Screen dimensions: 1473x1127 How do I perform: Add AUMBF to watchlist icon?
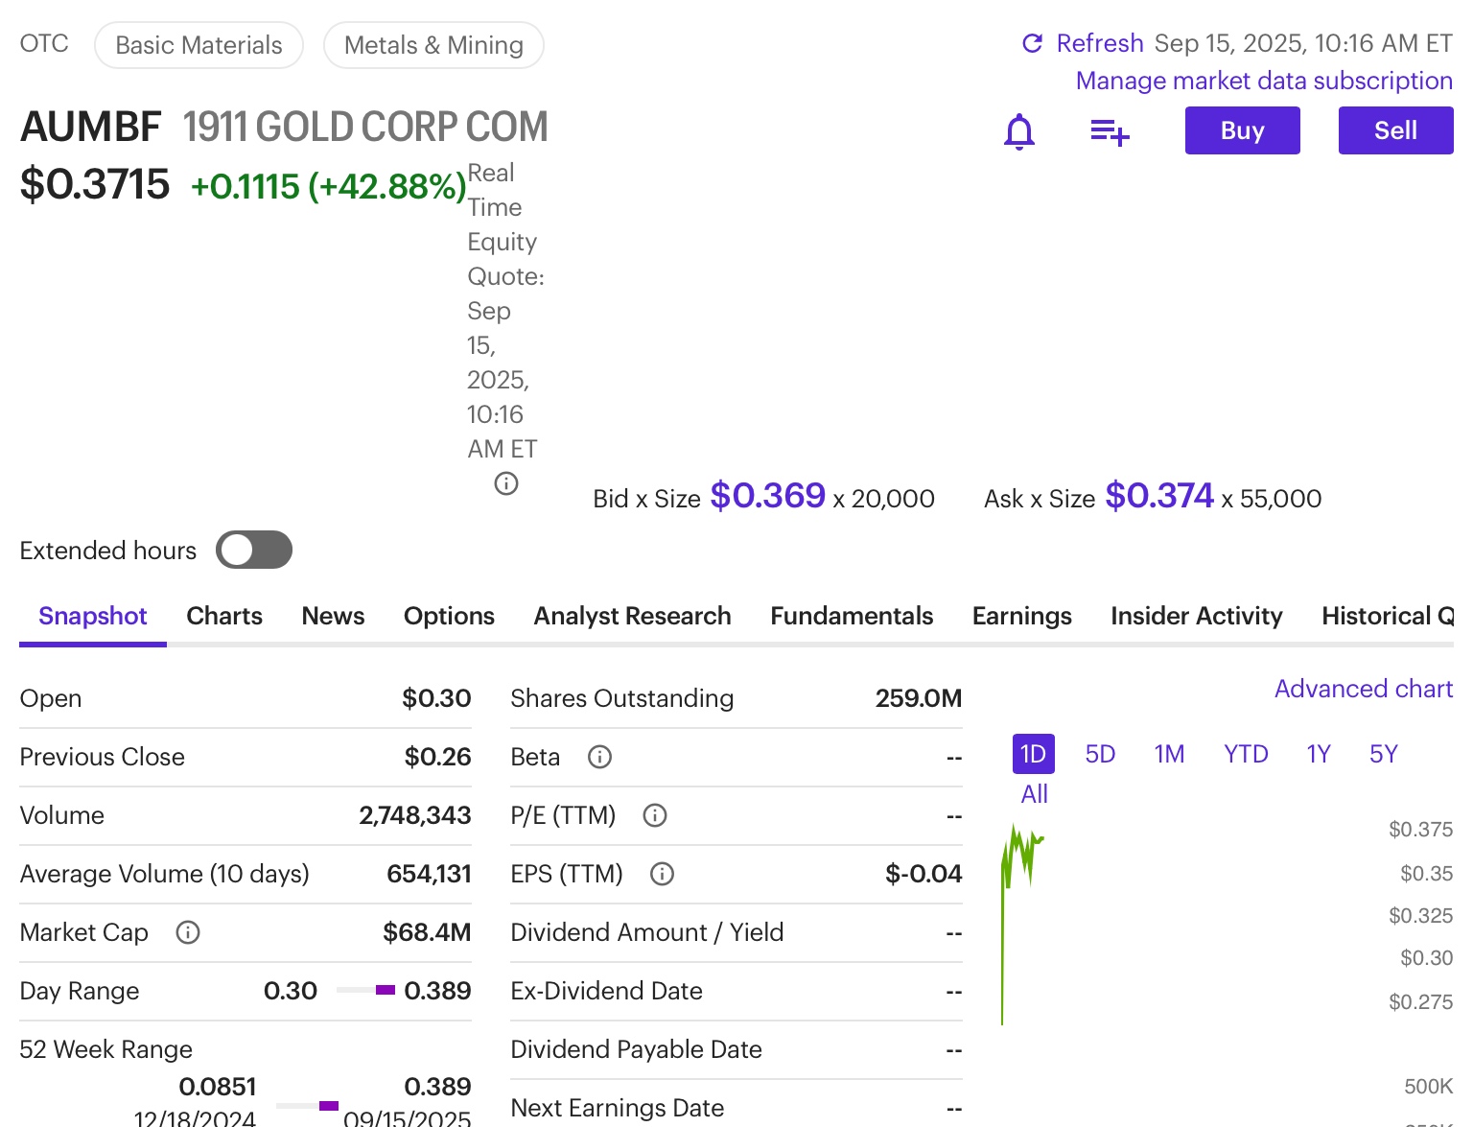pos(1110,131)
